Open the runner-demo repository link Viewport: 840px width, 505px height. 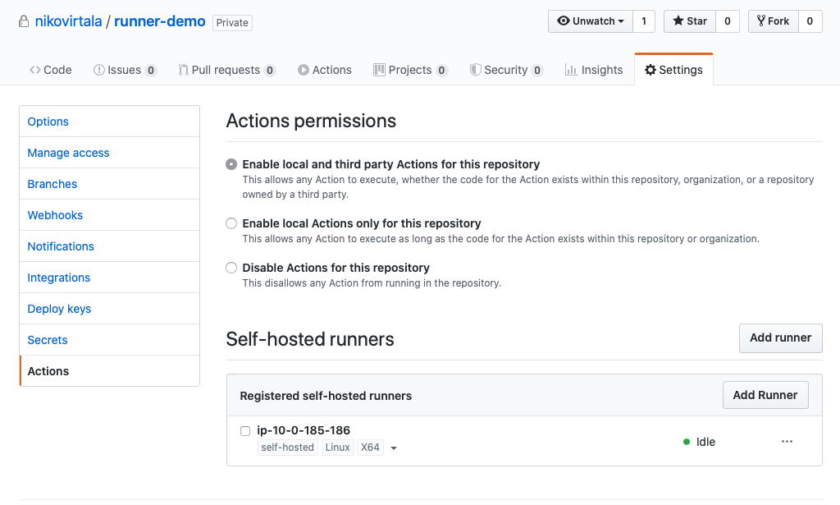tap(160, 21)
